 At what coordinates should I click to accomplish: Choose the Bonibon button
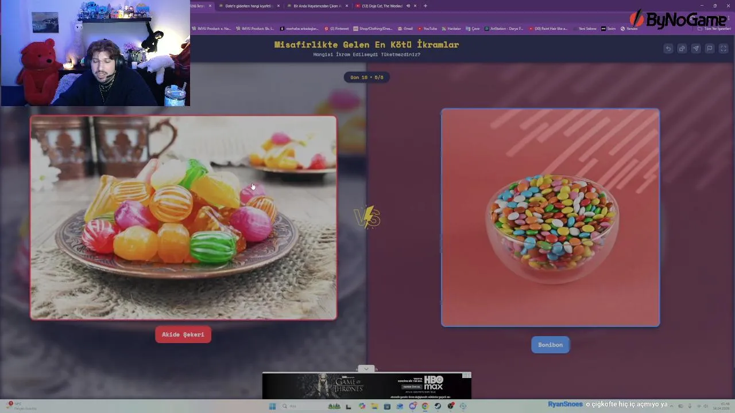tap(550, 345)
